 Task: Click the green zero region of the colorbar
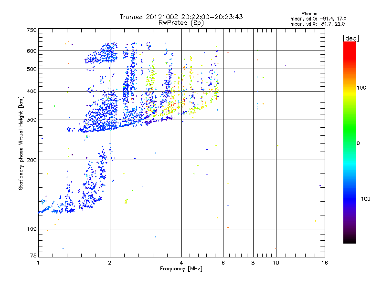[x=350, y=143]
